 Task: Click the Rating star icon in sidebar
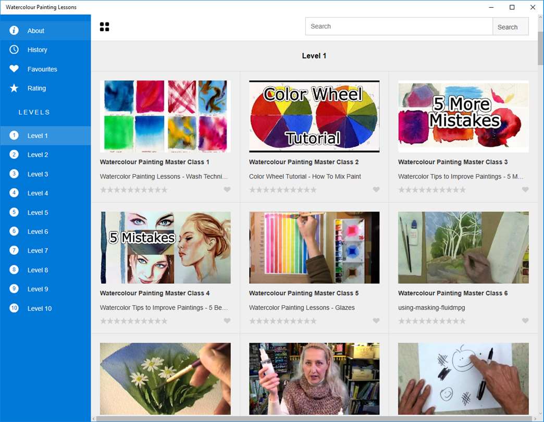coord(14,88)
